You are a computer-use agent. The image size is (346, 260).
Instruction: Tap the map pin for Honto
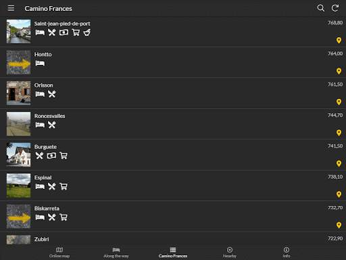(x=339, y=71)
